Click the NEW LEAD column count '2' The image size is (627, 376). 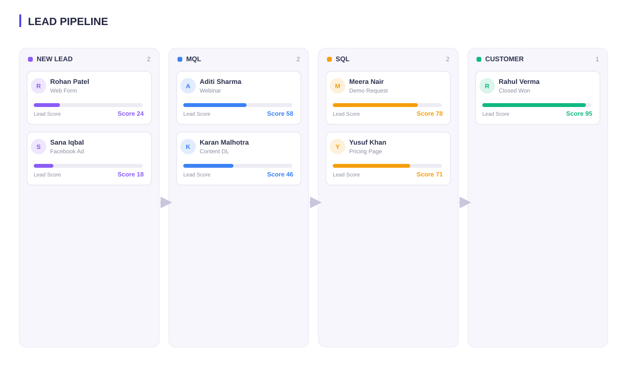click(149, 59)
